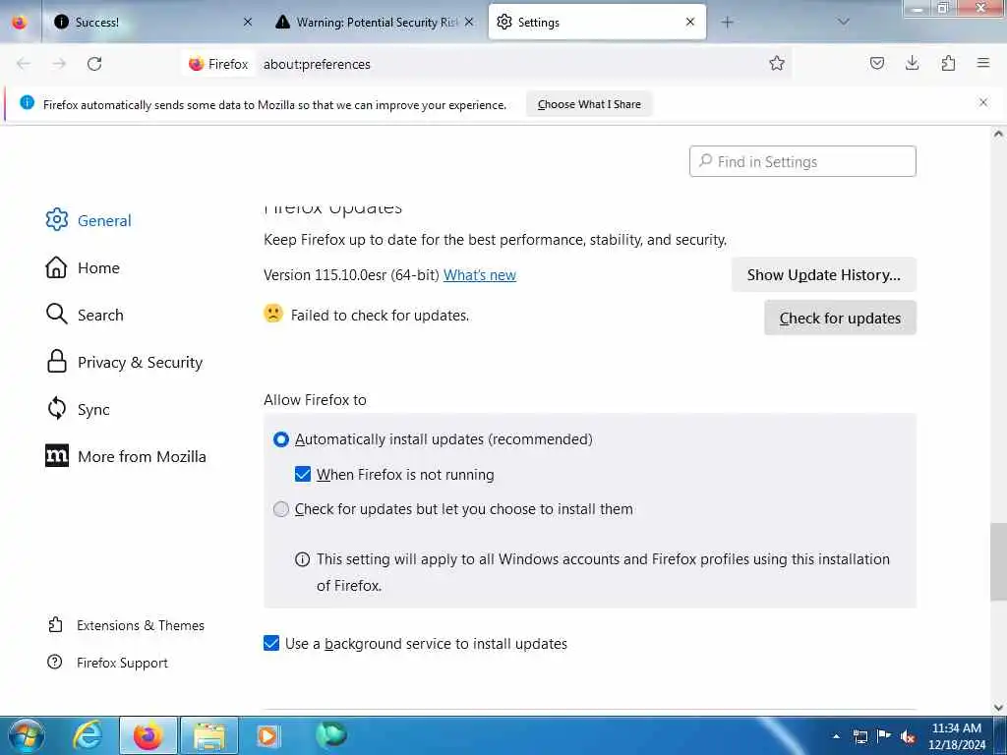Launch Internet Explorer from taskbar
Viewport: 1007px width, 755px height.
tap(88, 735)
